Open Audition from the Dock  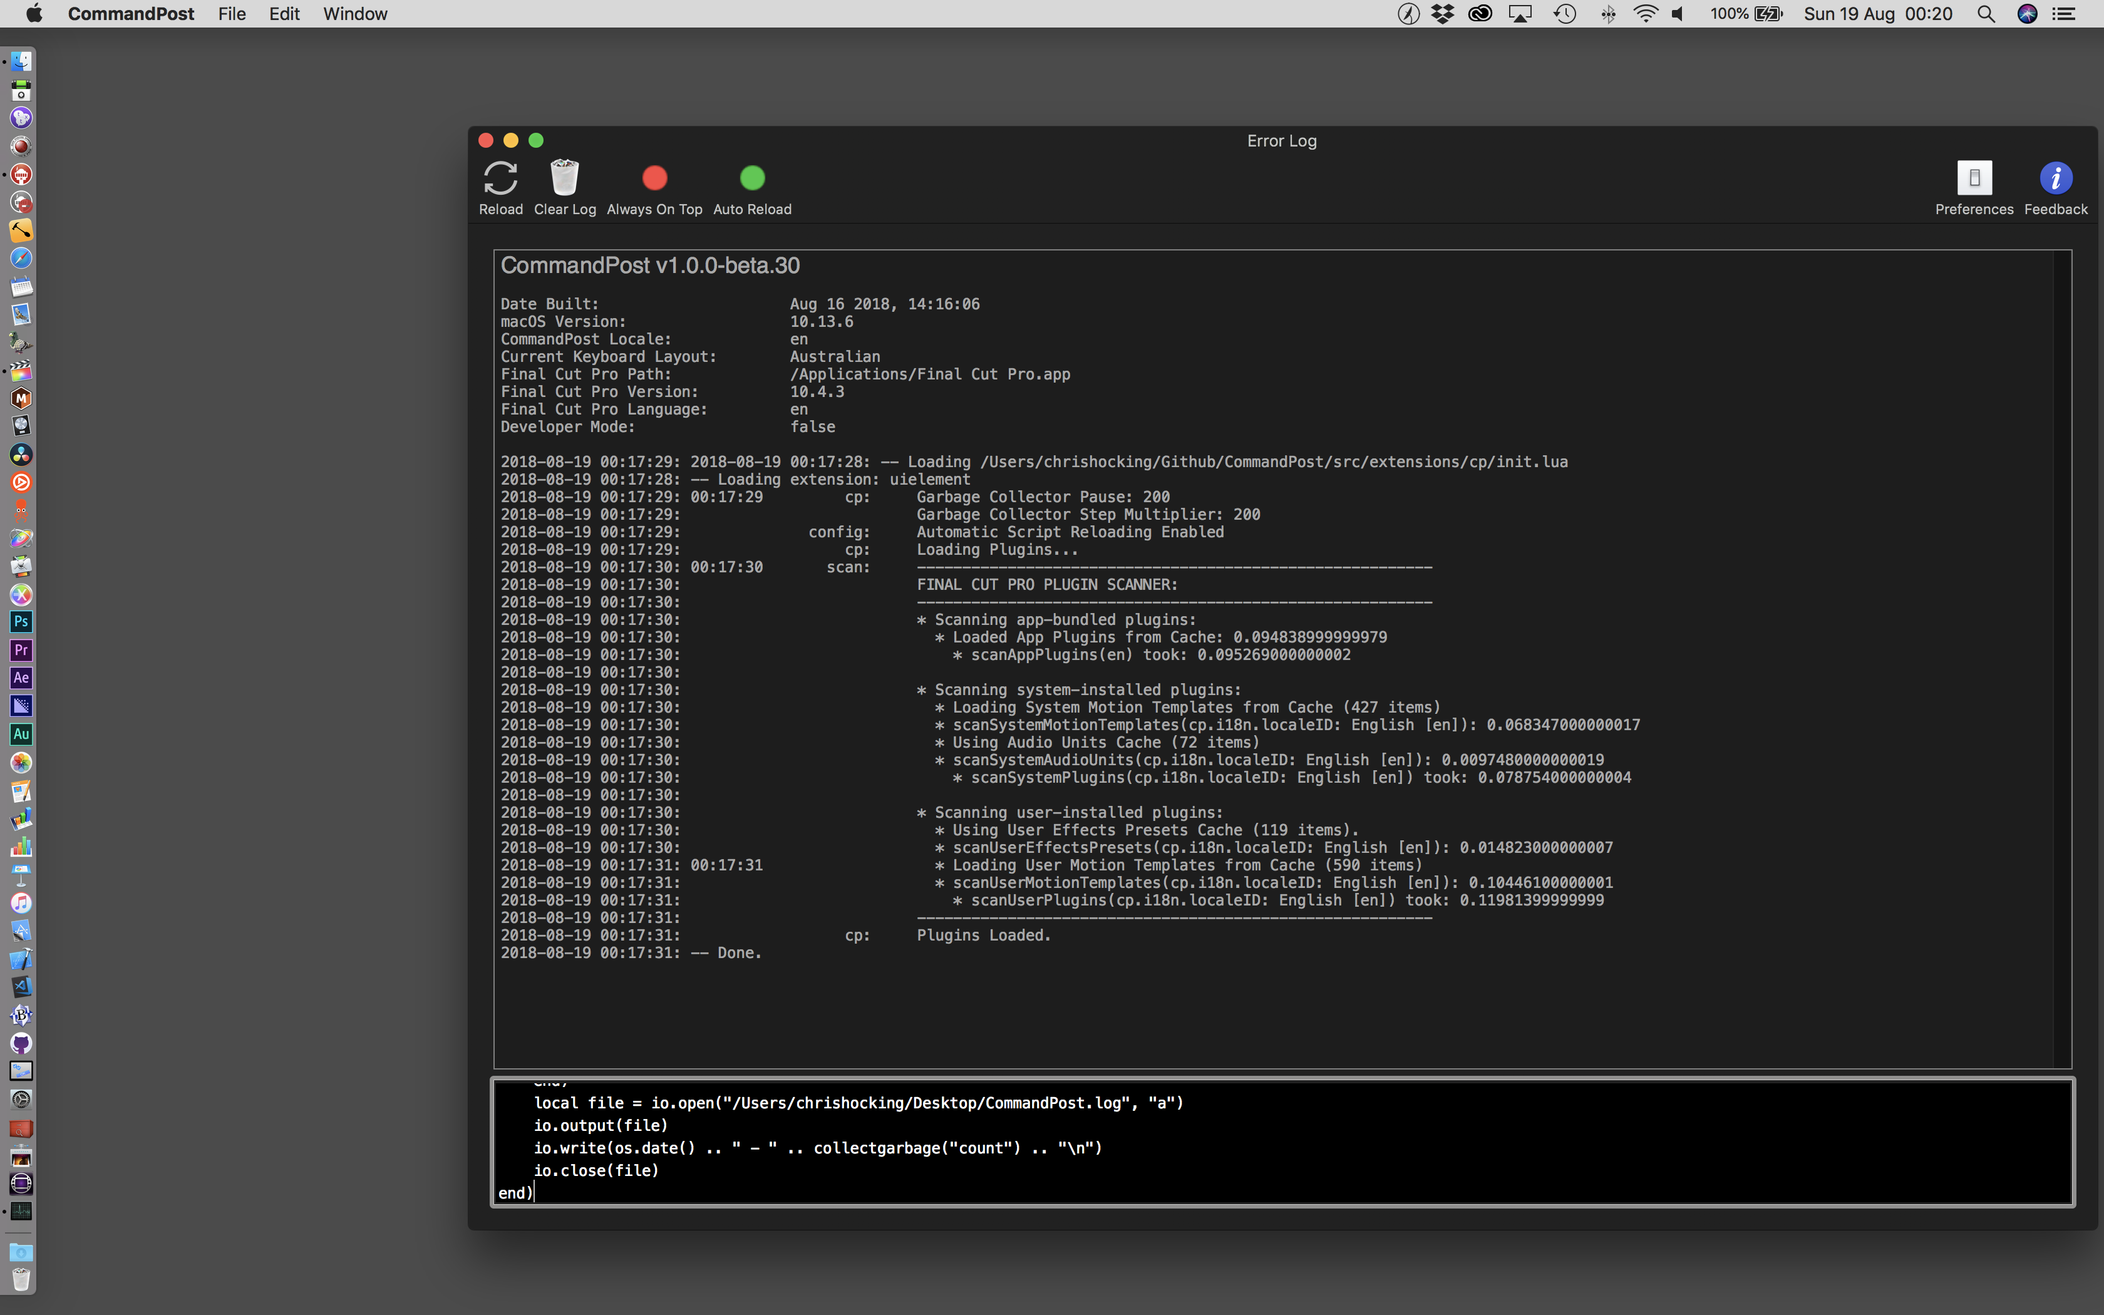click(22, 733)
